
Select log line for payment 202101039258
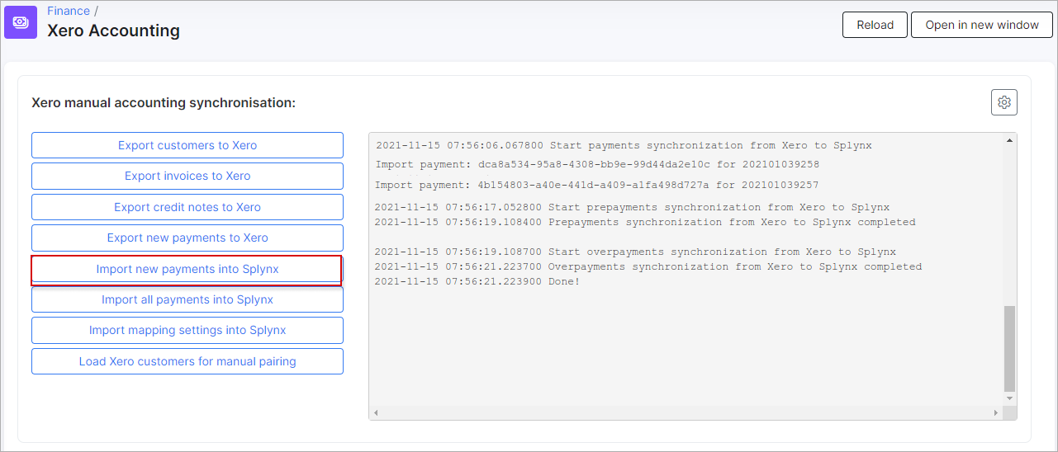(597, 164)
